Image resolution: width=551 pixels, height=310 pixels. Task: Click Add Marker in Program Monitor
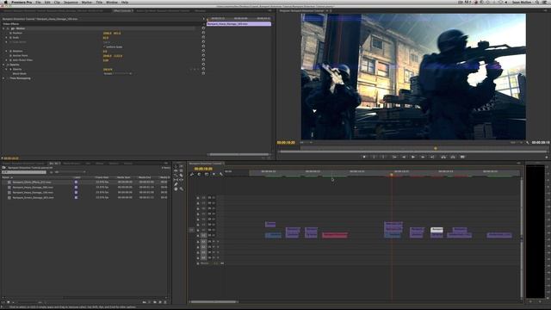coord(364,157)
